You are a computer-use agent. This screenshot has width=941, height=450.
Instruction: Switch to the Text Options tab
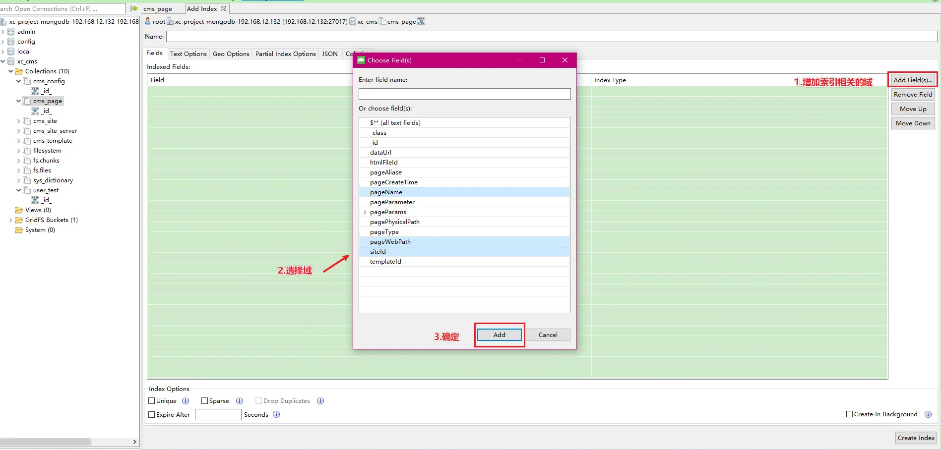[x=188, y=54]
